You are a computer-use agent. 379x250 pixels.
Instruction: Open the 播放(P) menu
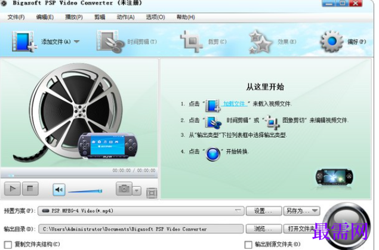(x=74, y=17)
